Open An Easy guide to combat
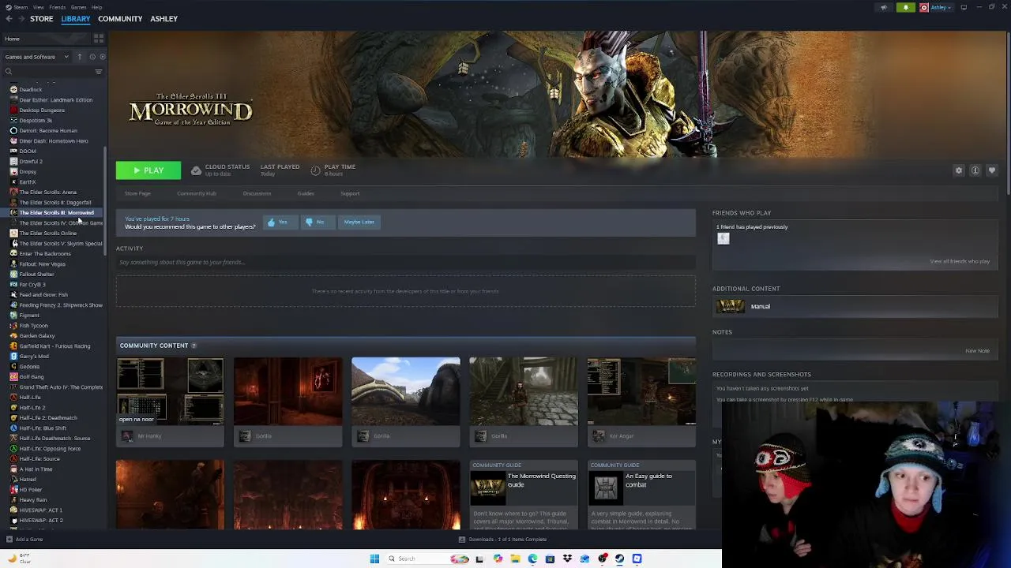The height and width of the screenshot is (568, 1011). coord(641,495)
